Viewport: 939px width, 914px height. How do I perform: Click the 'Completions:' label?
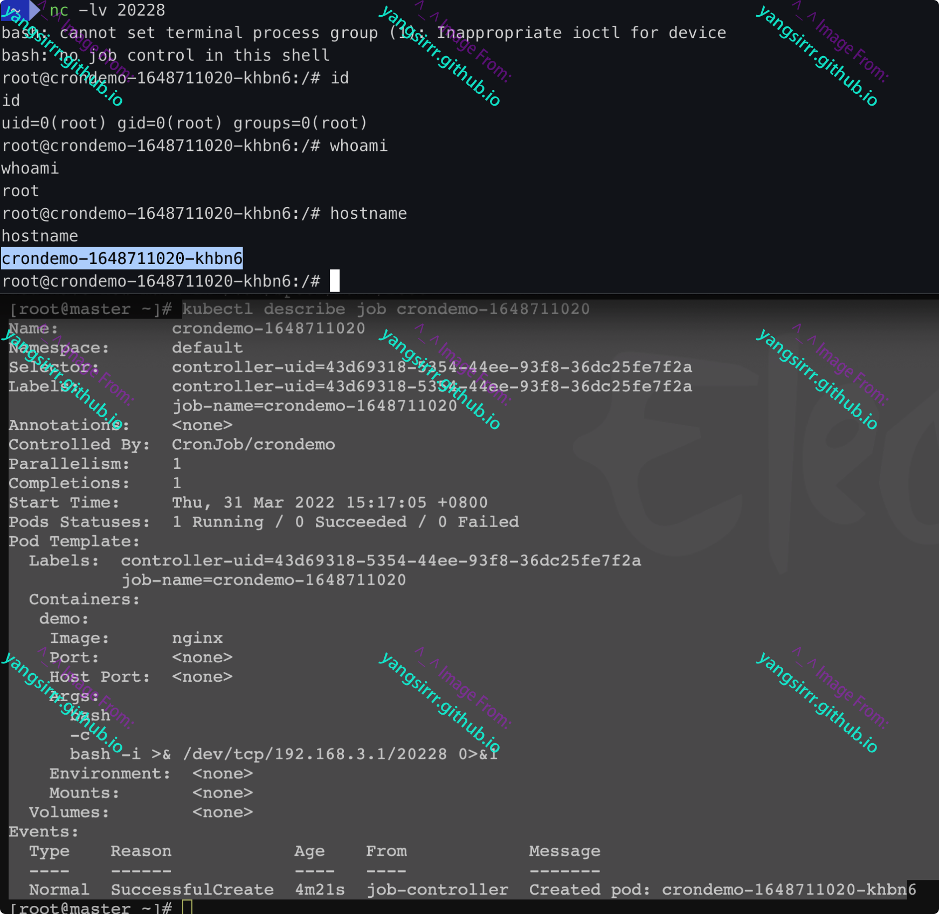click(x=69, y=483)
